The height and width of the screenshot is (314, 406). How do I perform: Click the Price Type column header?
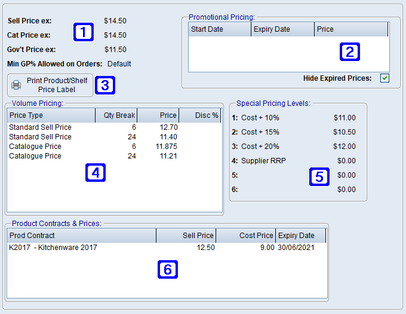click(51, 115)
